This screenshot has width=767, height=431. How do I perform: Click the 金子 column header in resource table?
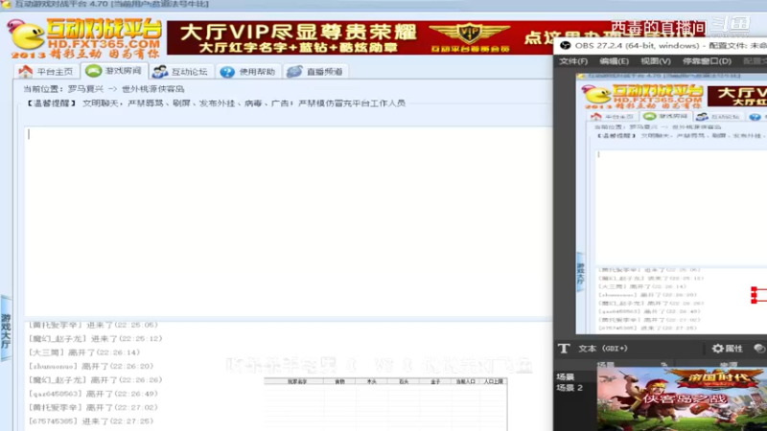pyautogui.click(x=435, y=381)
